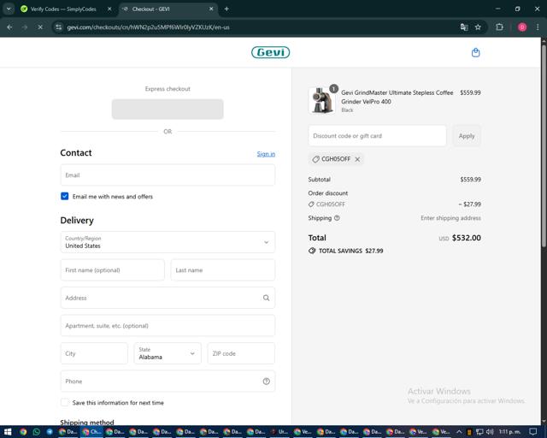547x438 pixels.
Task: Click the address search magnifier icon
Action: (266, 298)
